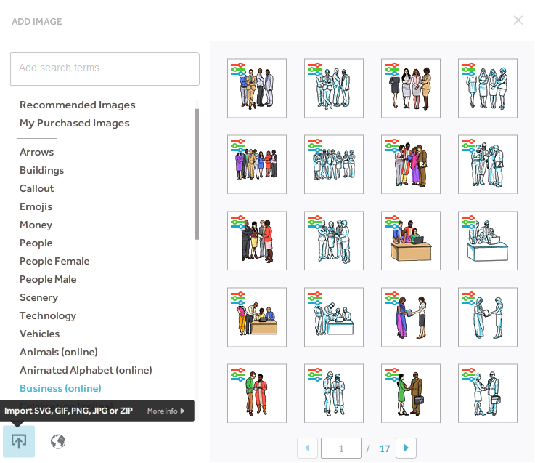The image size is (535, 463).
Task: Click the total pages number 17
Action: point(385,448)
